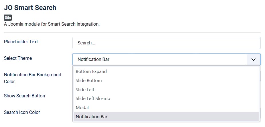
Task: Click the Show Search Button label
Action: [24, 96]
